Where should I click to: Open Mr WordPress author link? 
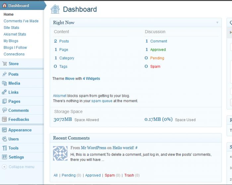tap(93, 148)
